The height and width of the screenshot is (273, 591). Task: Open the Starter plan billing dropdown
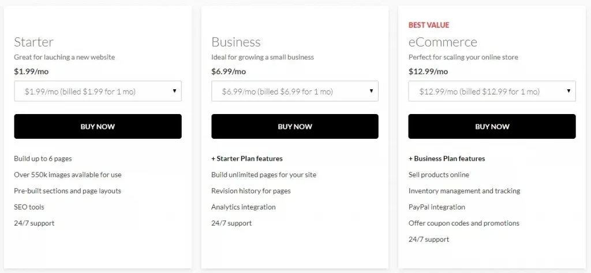coord(98,91)
